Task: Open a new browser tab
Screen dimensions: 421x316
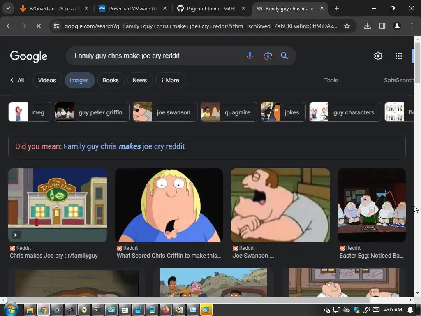Action: coord(336,8)
